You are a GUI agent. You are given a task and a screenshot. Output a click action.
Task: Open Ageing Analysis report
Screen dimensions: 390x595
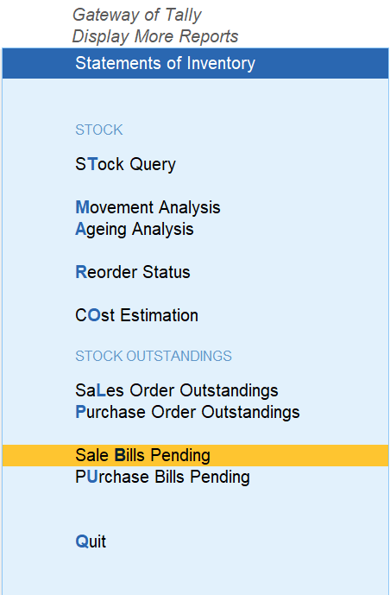(134, 229)
